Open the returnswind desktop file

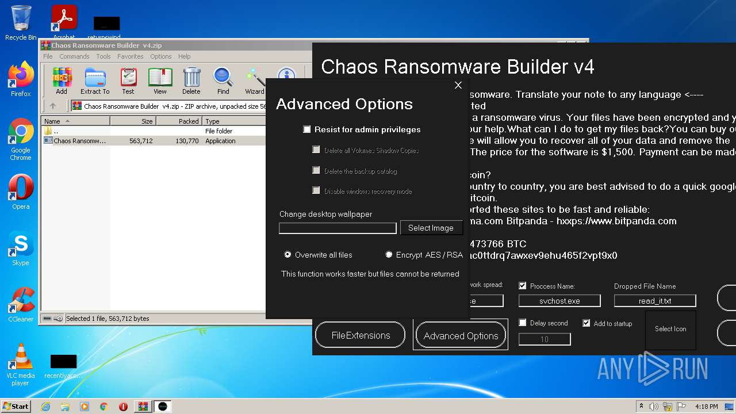pyautogui.click(x=106, y=26)
